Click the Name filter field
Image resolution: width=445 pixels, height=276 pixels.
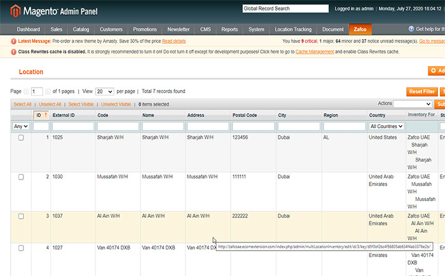click(x=163, y=126)
